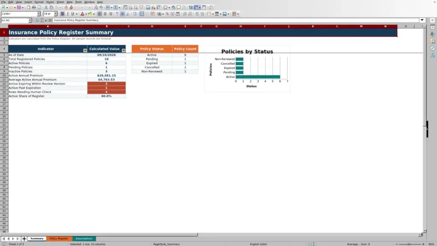Open the Format menu
The height and width of the screenshot is (246, 437).
pos(39,2)
